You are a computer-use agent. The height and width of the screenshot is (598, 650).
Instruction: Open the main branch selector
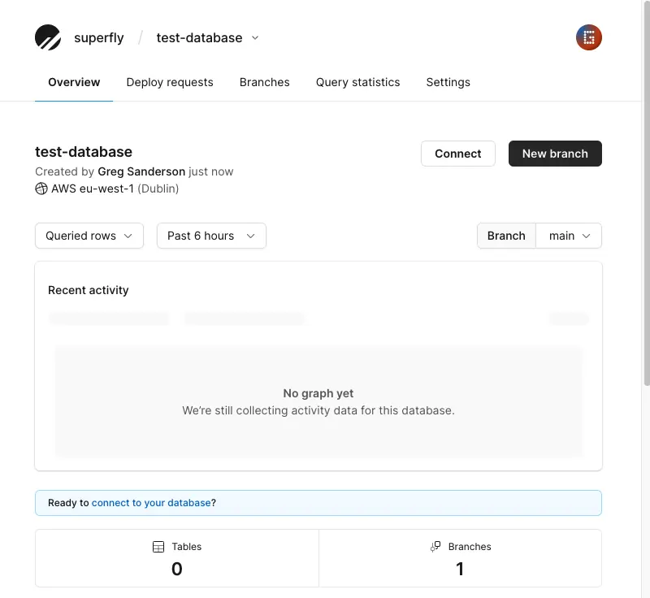coord(569,236)
